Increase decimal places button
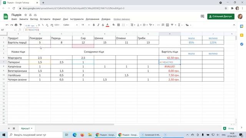246x138 pixels. [52, 25]
